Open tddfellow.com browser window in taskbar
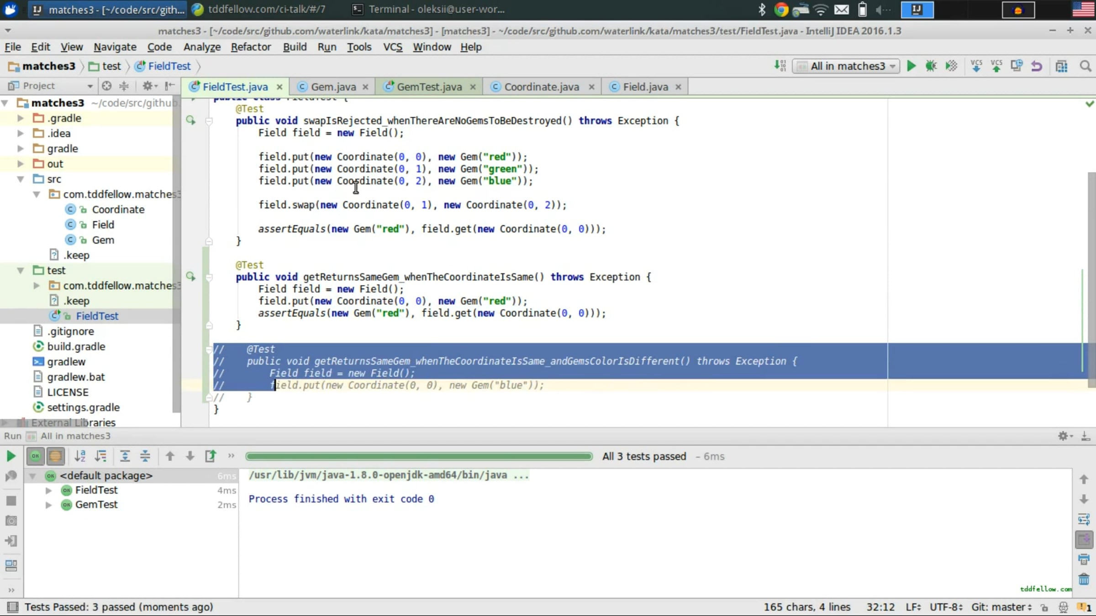The width and height of the screenshot is (1096, 616). pos(259,10)
